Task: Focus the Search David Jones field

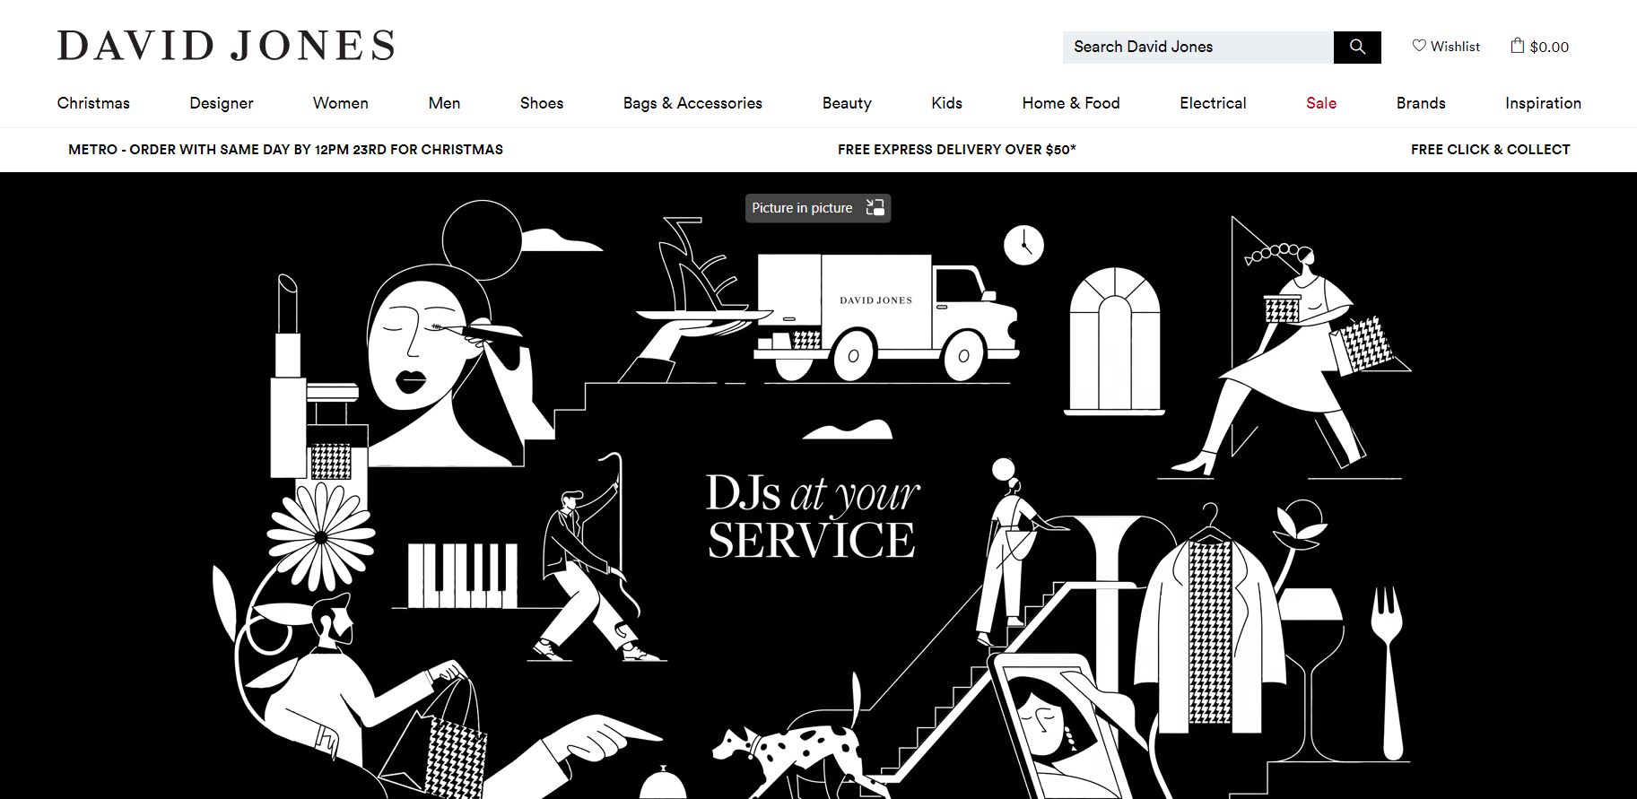Action: pos(1197,47)
